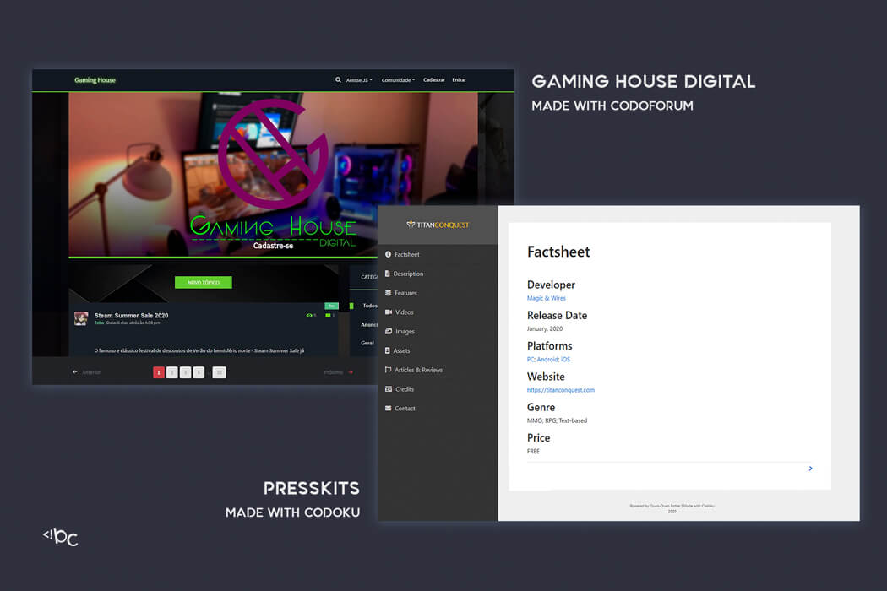
Task: Click the replies comment icon on Steam topic
Action: (328, 316)
